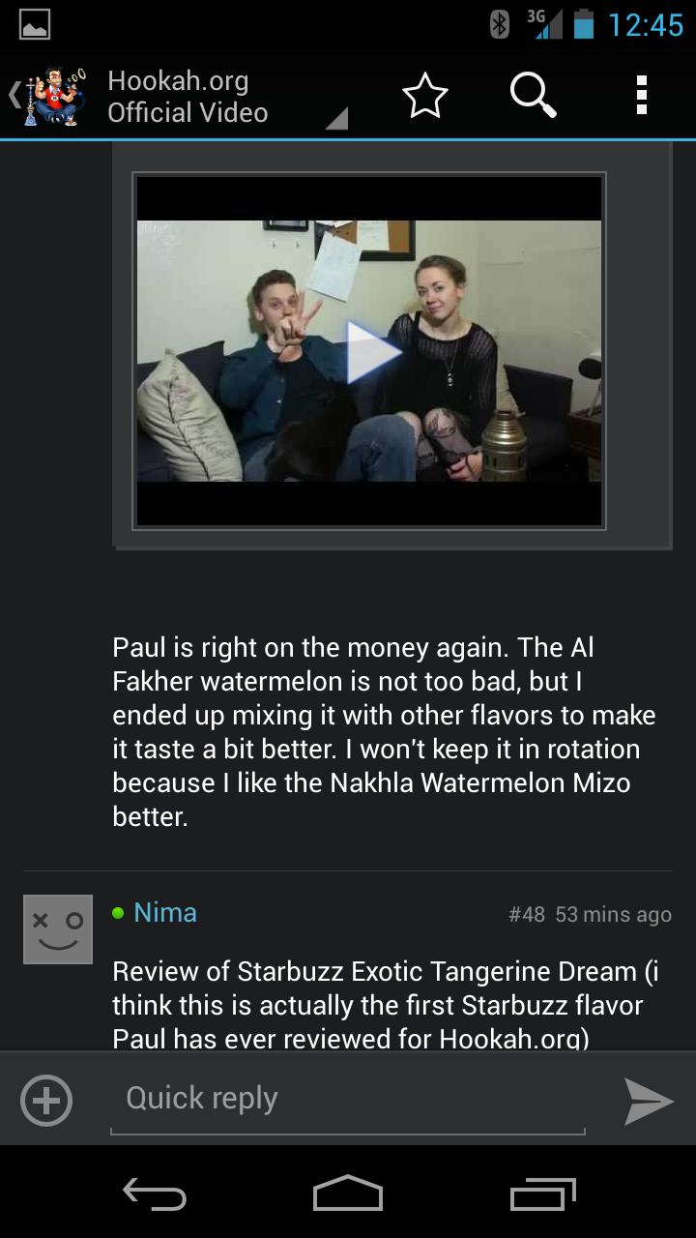Tap the Quick reply text field

tap(348, 1100)
